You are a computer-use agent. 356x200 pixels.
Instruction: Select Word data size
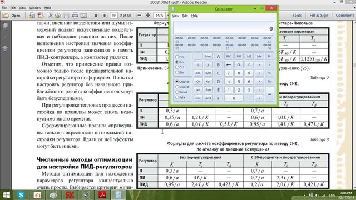(x=181, y=92)
